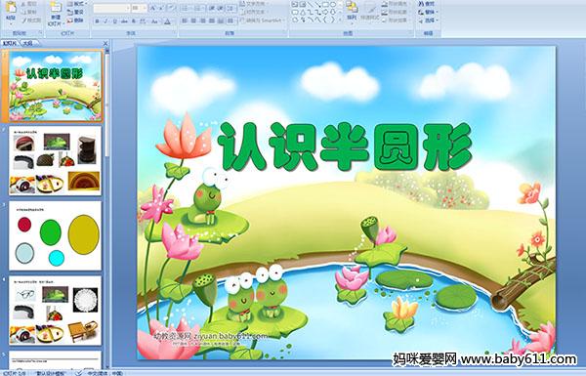586x376 pixels.
Task: Toggle Bold formatting
Action: (x=97, y=21)
